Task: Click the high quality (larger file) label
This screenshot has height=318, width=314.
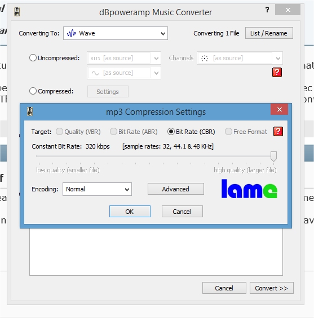Action: point(245,170)
